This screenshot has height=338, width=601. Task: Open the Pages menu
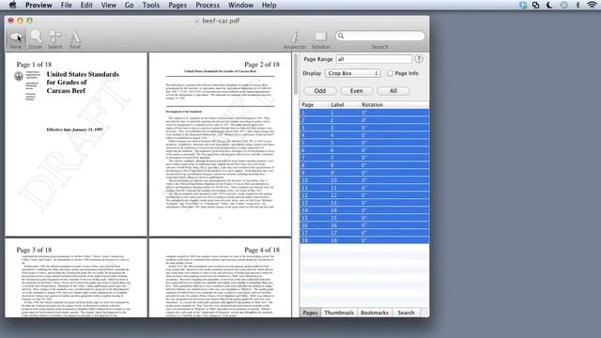177,5
